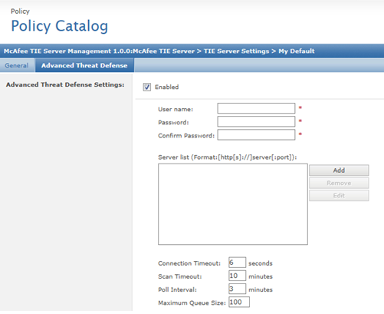Click the TIE Server Settings breadcrumb segment

236,51
